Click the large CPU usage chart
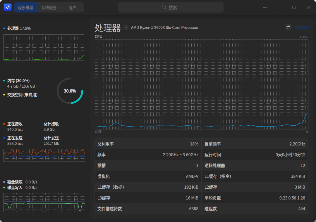 coord(202,84)
